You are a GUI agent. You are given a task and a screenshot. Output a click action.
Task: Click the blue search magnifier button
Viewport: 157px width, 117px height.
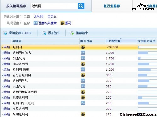[81, 6]
